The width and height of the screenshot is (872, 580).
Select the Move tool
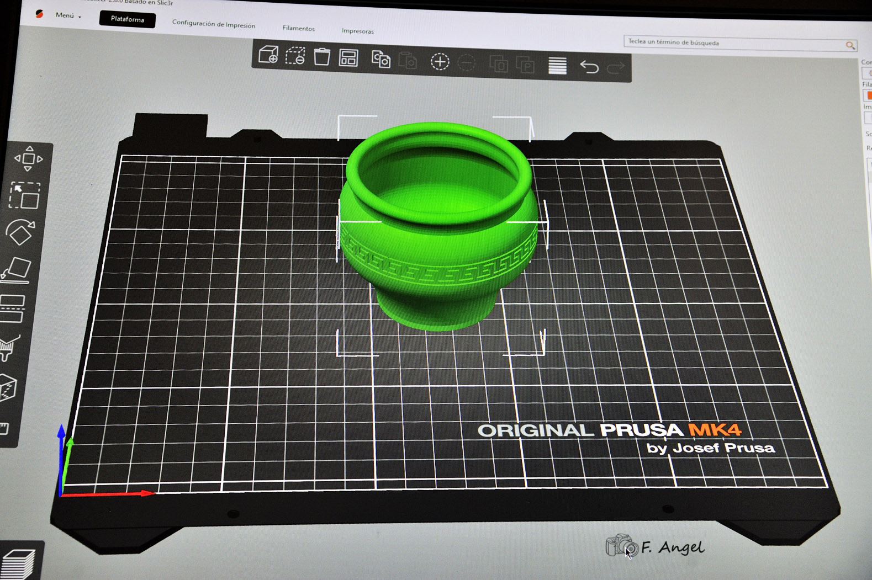pyautogui.click(x=29, y=159)
